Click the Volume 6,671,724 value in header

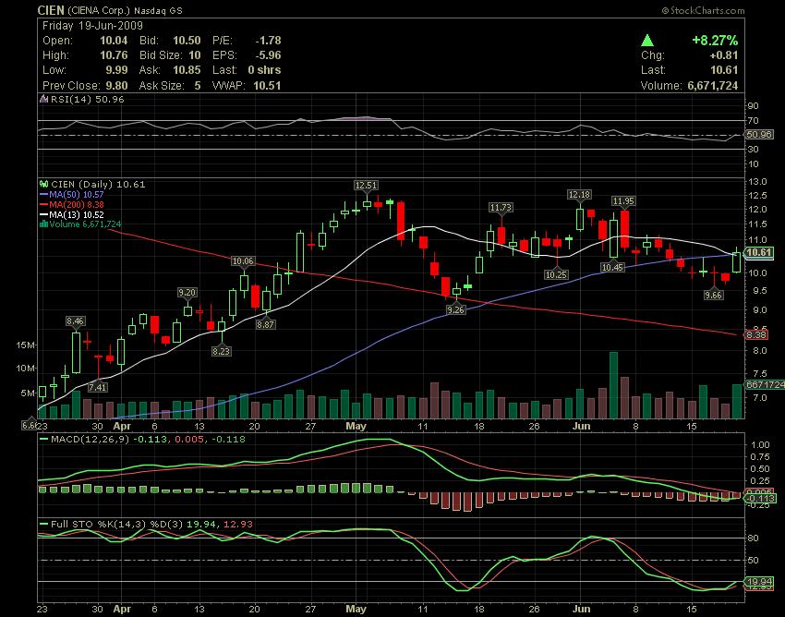point(712,86)
